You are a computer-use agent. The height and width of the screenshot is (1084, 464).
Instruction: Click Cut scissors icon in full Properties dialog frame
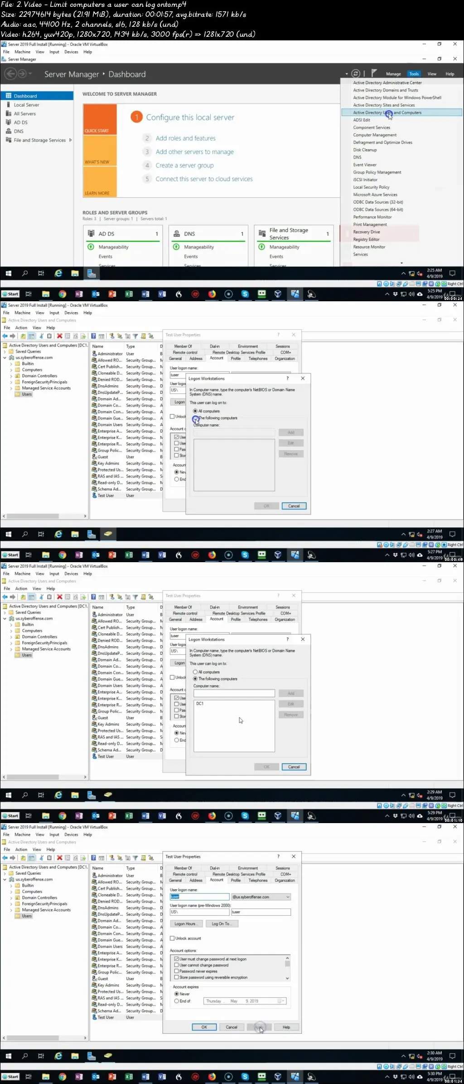tap(41, 858)
